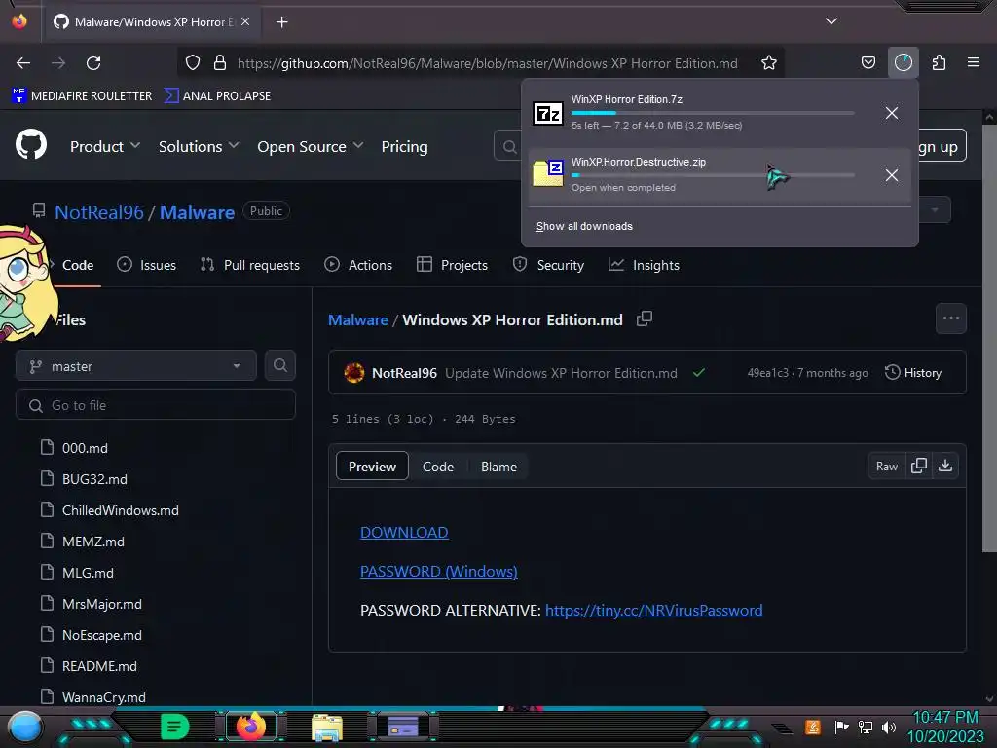Bookmark this page with the star icon
The width and height of the screenshot is (997, 748).
(x=769, y=63)
